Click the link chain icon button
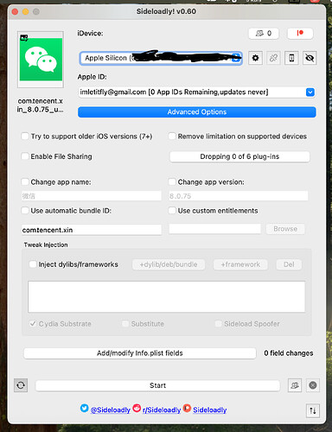 tap(273, 58)
